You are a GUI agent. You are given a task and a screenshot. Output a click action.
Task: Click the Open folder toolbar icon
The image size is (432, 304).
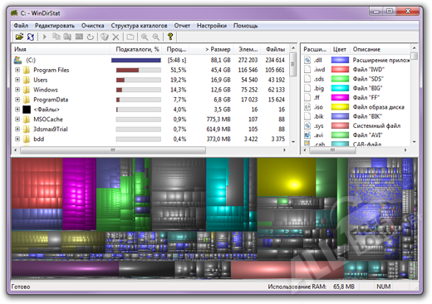(19, 37)
